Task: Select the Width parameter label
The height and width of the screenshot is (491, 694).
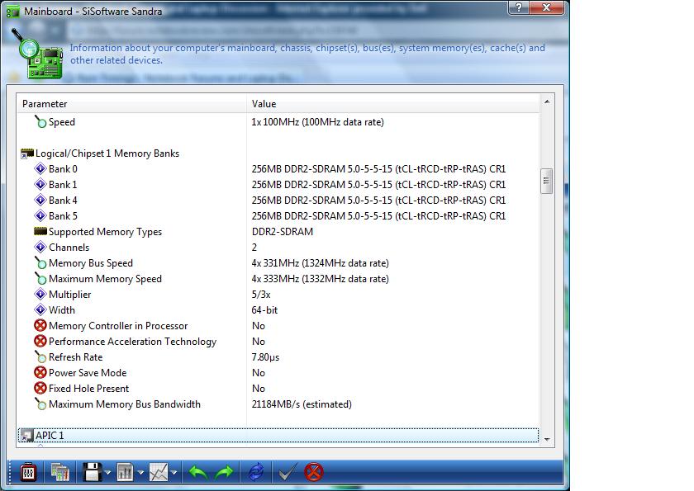Action: [x=62, y=309]
